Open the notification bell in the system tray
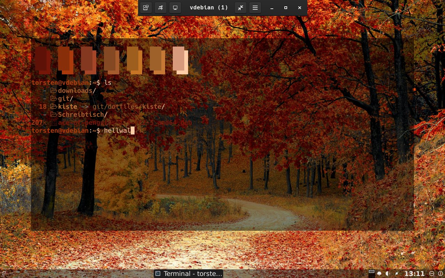Image resolution: width=445 pixels, height=278 pixels. [x=379, y=274]
